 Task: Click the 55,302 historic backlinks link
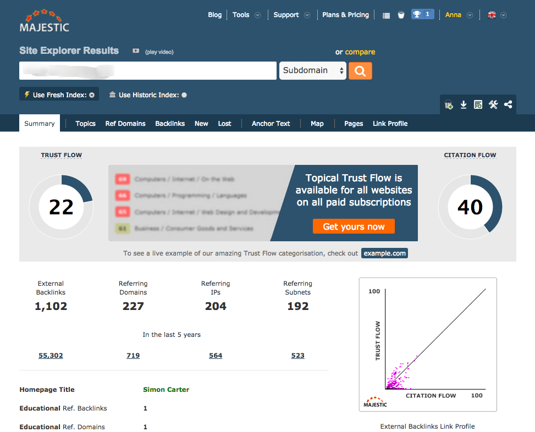[x=51, y=355]
